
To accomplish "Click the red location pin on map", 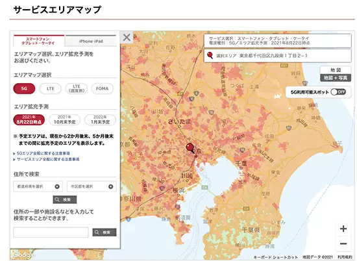I will 190,148.
